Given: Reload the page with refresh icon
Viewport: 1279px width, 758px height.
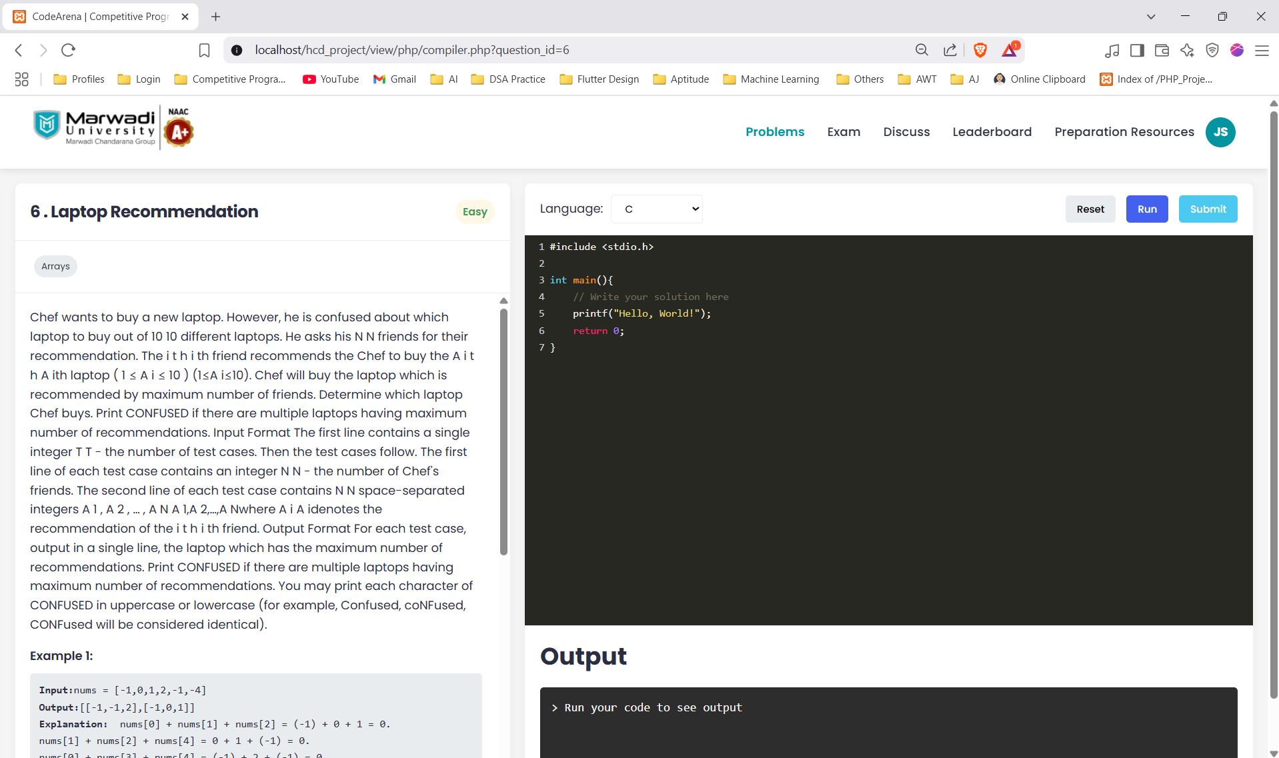Looking at the screenshot, I should [x=68, y=50].
